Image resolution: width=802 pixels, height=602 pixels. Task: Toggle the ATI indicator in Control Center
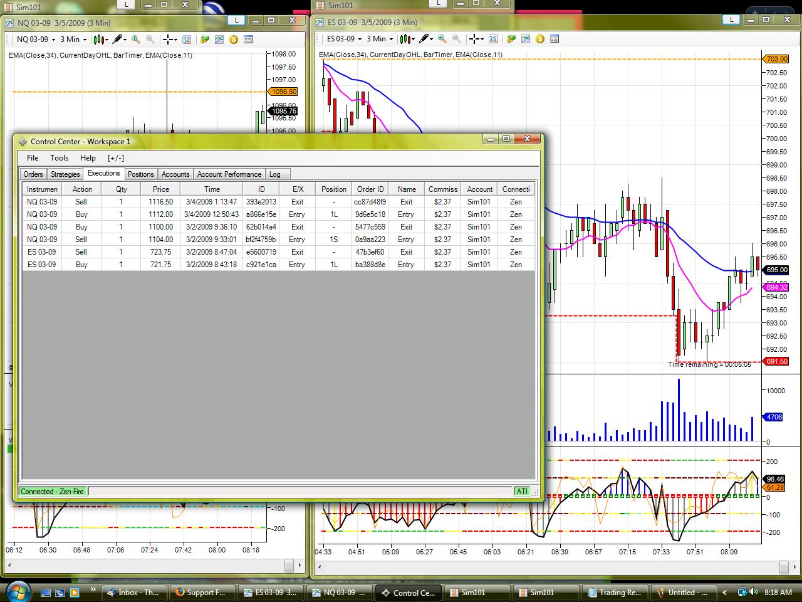[522, 492]
